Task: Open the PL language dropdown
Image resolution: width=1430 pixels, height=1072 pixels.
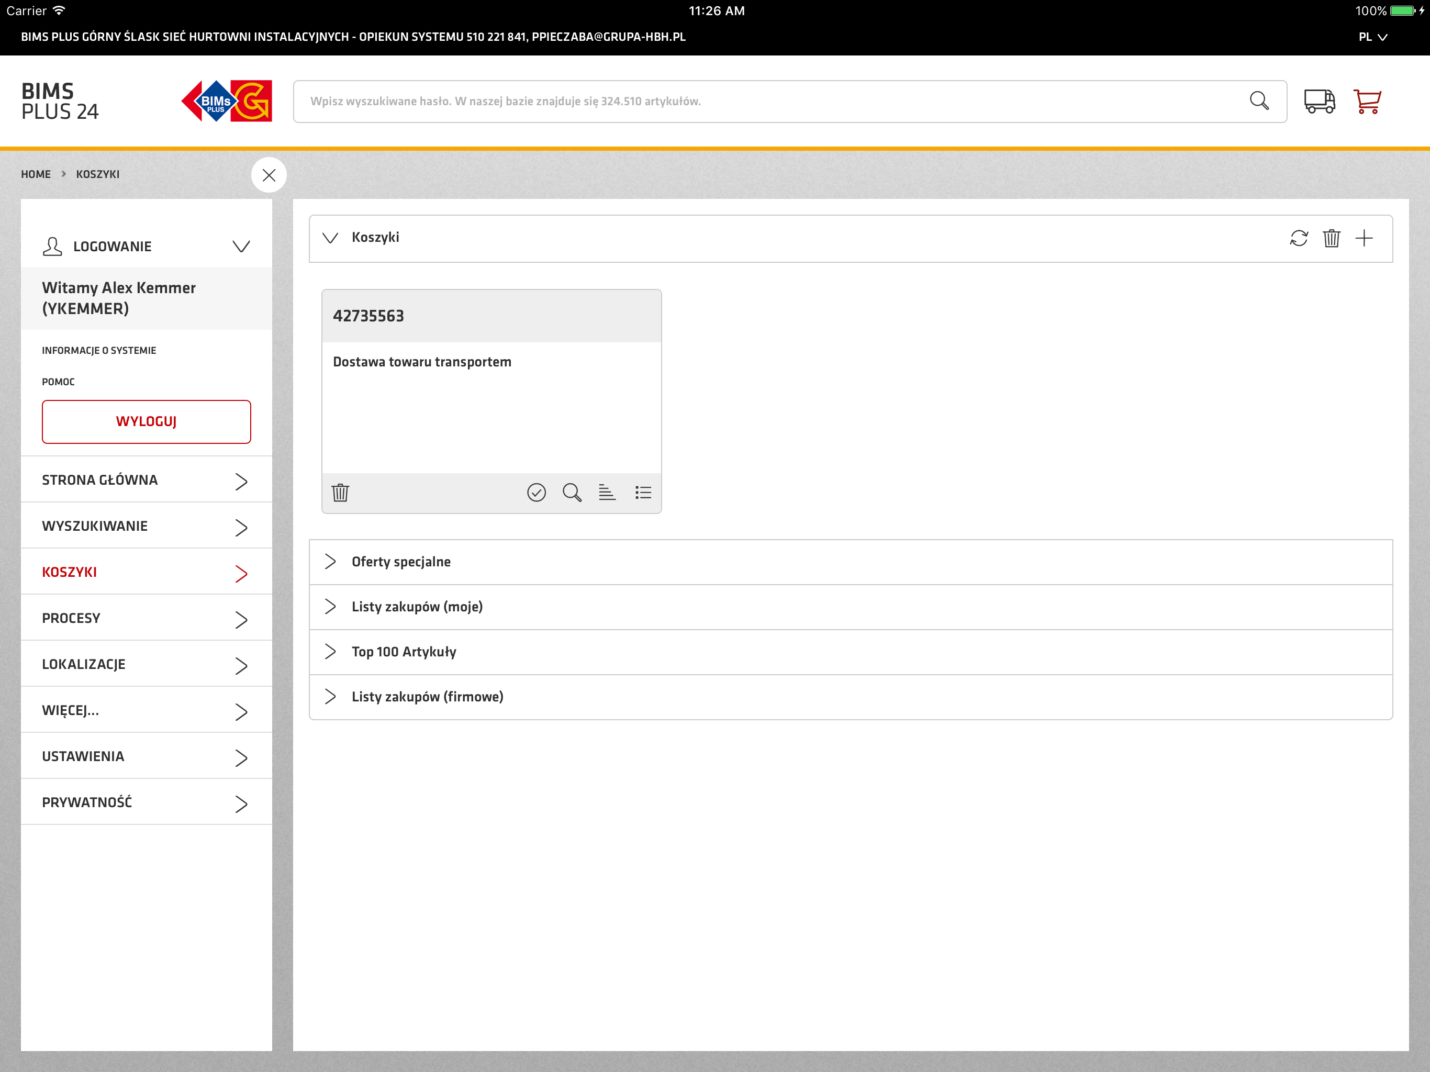Action: pyautogui.click(x=1372, y=38)
